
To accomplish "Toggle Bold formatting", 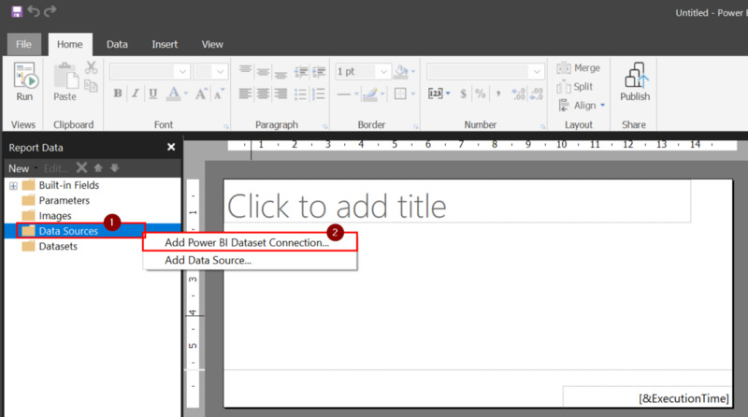I will tap(118, 93).
